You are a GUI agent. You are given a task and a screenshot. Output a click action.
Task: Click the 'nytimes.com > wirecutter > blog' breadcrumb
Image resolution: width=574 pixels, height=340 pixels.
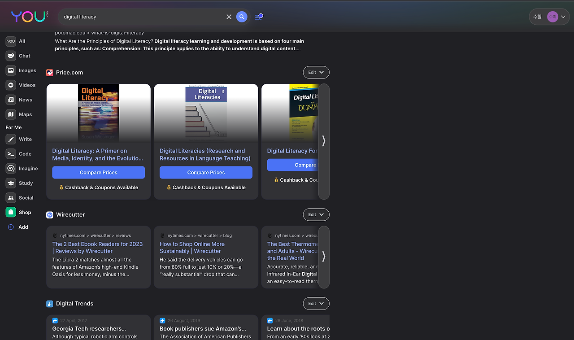pyautogui.click(x=200, y=235)
